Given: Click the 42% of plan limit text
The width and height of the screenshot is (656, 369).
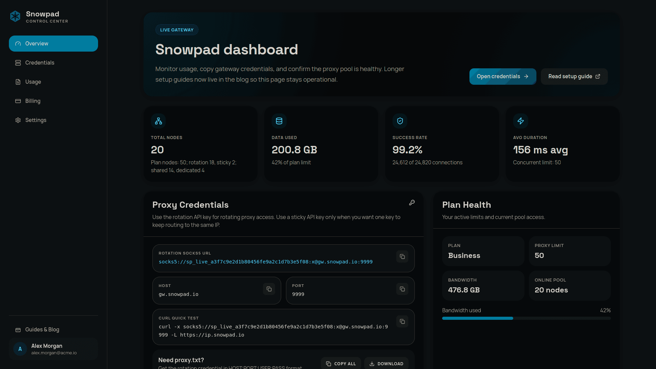Looking at the screenshot, I should pos(291,163).
